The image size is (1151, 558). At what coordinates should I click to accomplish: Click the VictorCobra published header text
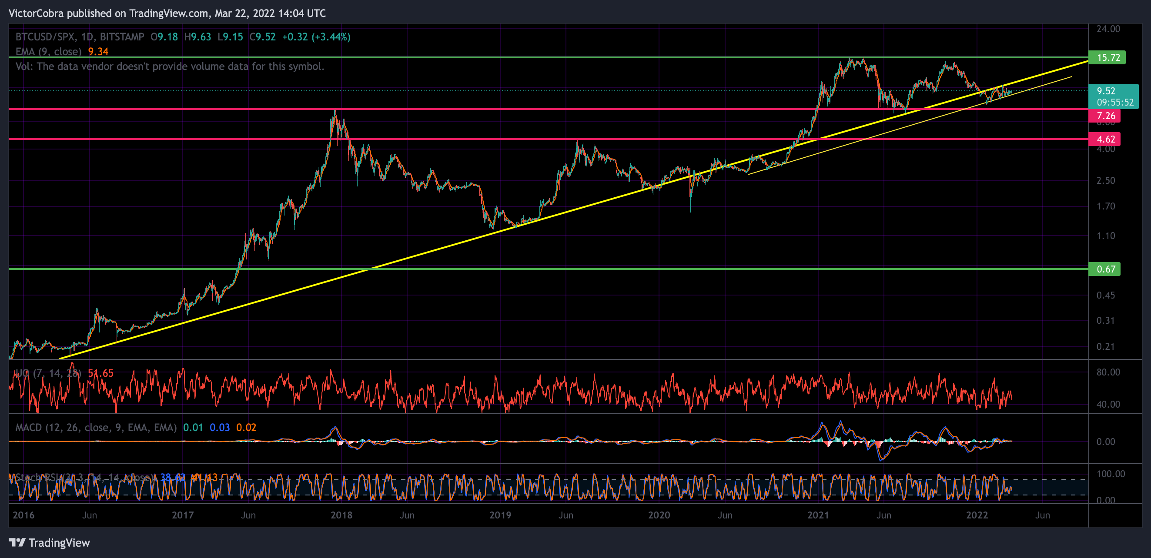pos(167,13)
